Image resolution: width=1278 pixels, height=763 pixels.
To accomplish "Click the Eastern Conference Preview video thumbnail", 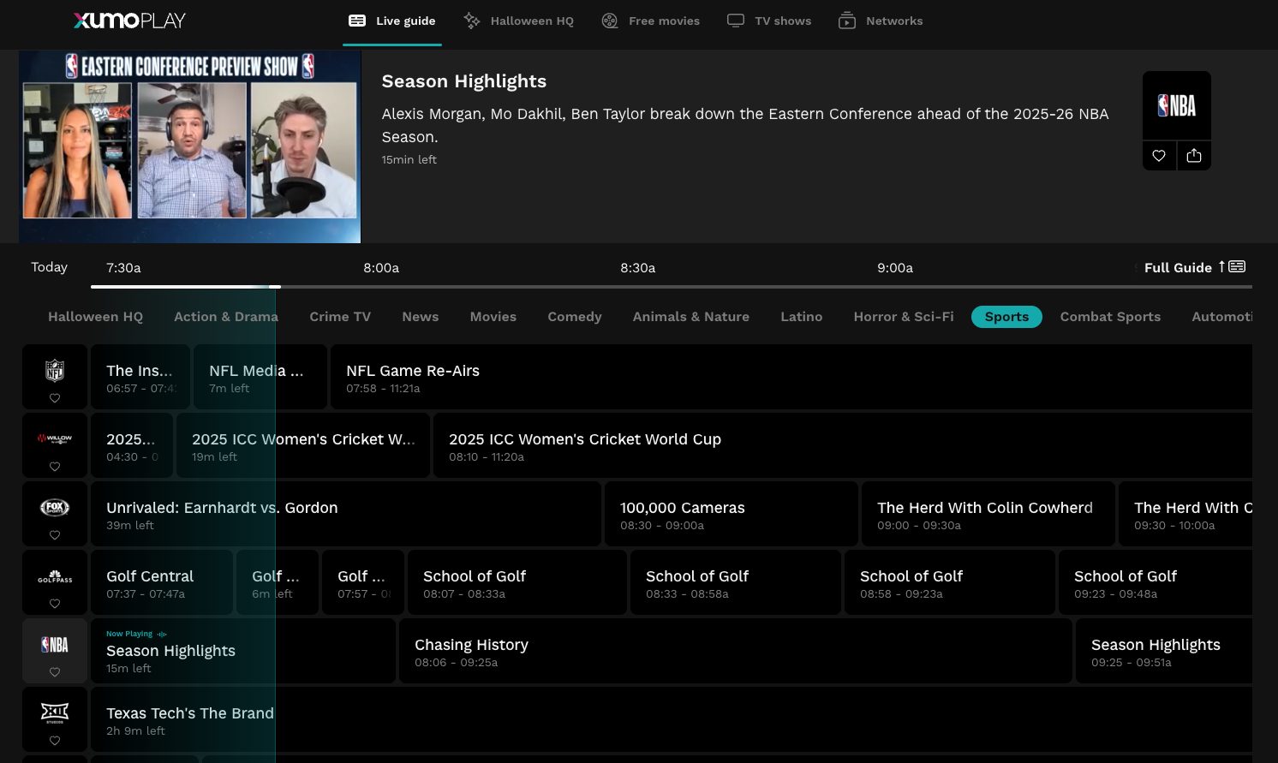I will coord(189,147).
